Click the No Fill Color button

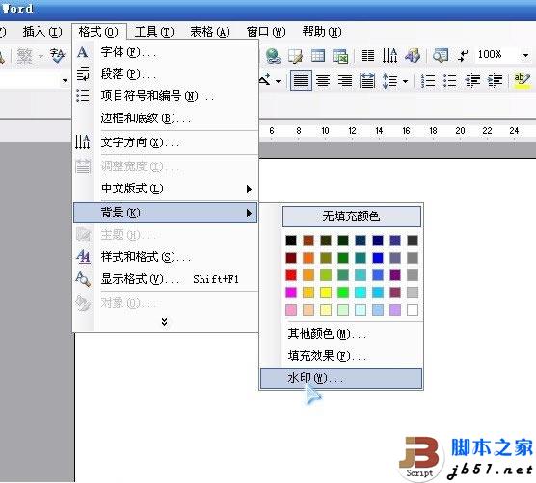[352, 216]
